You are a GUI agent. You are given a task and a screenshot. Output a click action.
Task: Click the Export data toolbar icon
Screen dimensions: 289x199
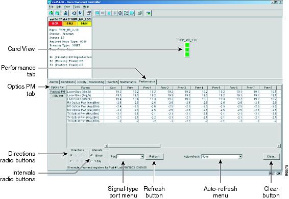[80, 13]
